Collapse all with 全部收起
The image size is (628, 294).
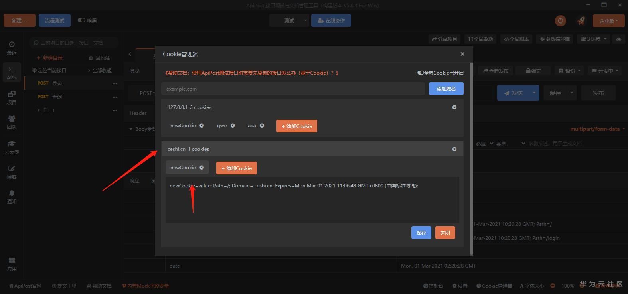100,71
